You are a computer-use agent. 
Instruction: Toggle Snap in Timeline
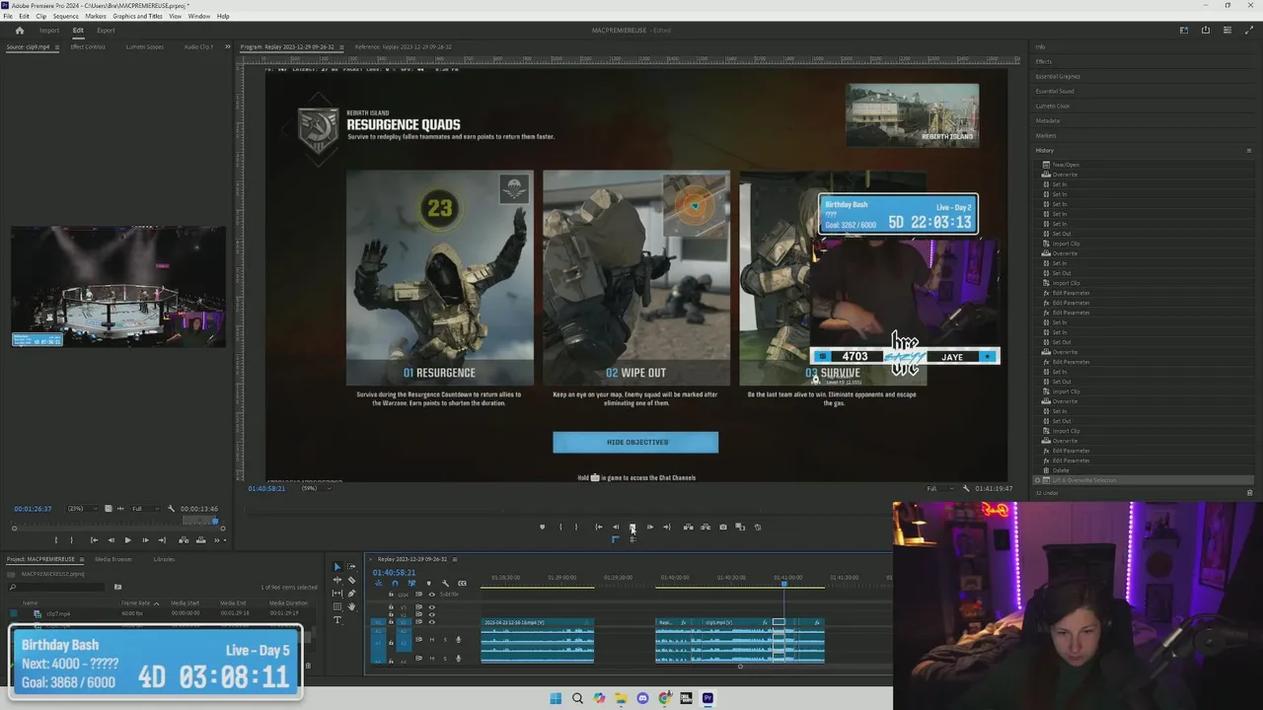[x=395, y=584]
